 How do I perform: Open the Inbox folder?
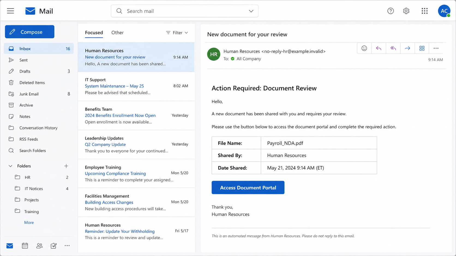(x=39, y=49)
